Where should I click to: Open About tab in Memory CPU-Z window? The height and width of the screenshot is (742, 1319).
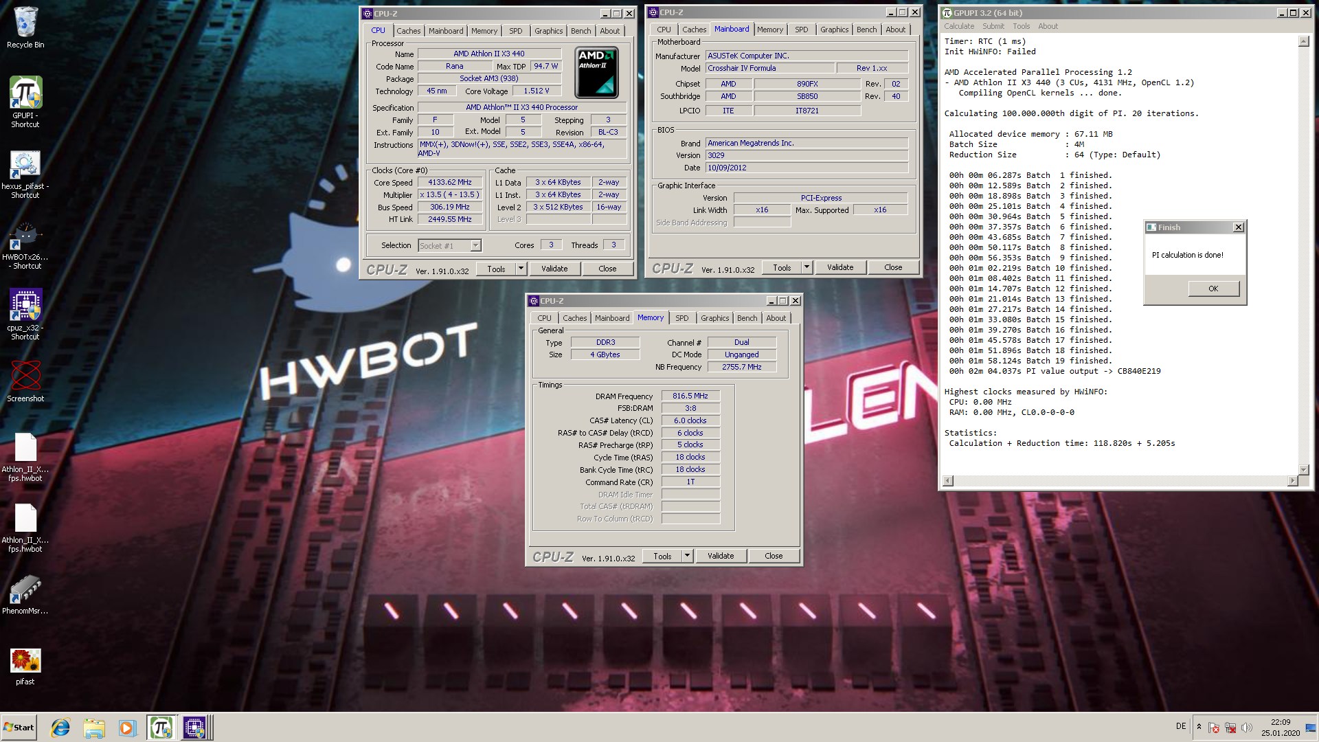776,318
